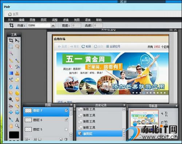Select the Drawing shape tool
The image size is (182, 144).
pyautogui.click(x=17, y=80)
